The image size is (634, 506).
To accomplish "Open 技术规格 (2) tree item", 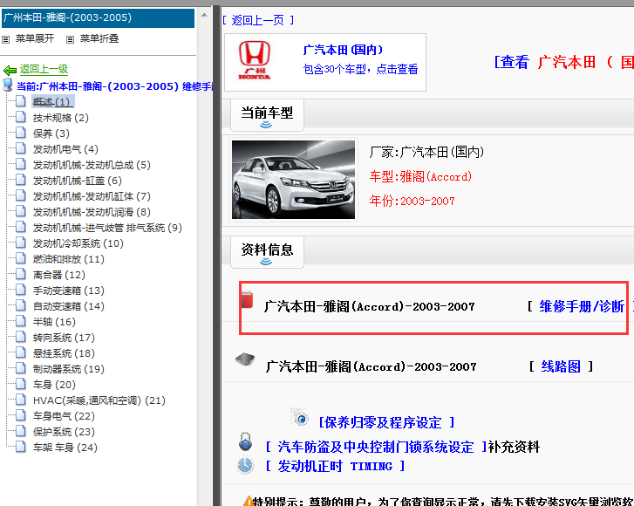I will tap(61, 118).
